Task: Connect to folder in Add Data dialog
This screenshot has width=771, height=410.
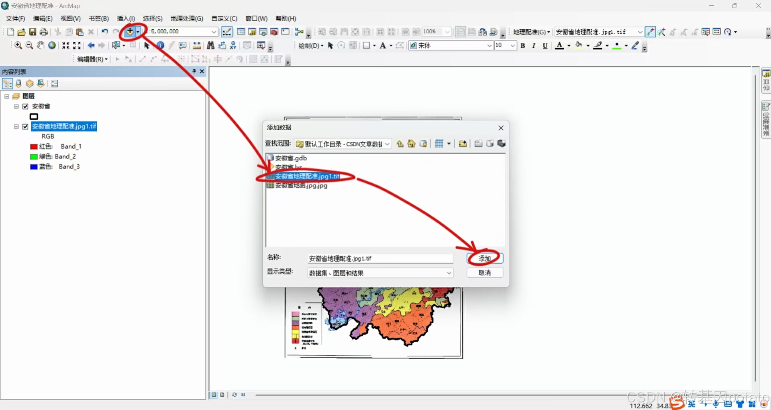Action: click(463, 144)
